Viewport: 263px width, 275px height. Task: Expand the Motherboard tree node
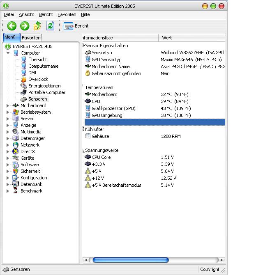click(x=7, y=105)
